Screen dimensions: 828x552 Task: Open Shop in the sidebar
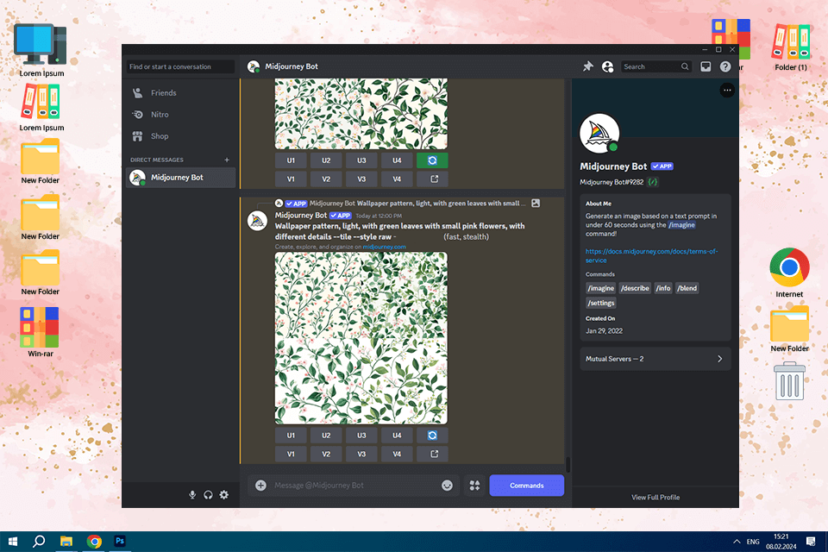coord(180,136)
